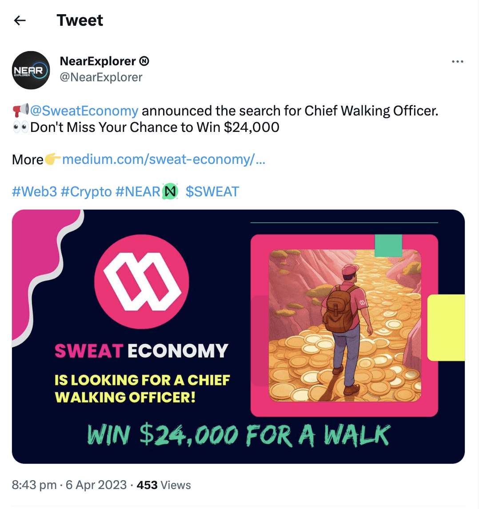Select the Tweet header title
Viewport: 479px width, 509px height.
[80, 20]
